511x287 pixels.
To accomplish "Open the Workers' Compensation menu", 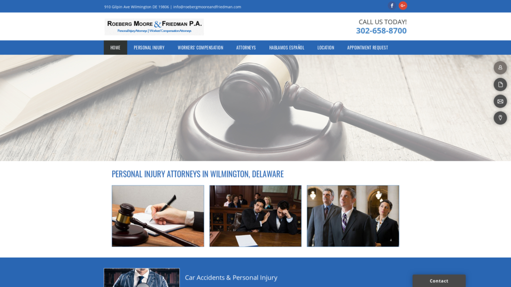I will click(x=200, y=48).
